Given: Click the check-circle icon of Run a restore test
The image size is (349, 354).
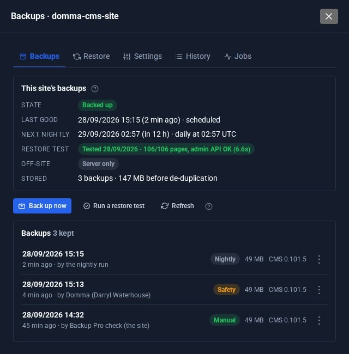Looking at the screenshot, I should (x=87, y=206).
